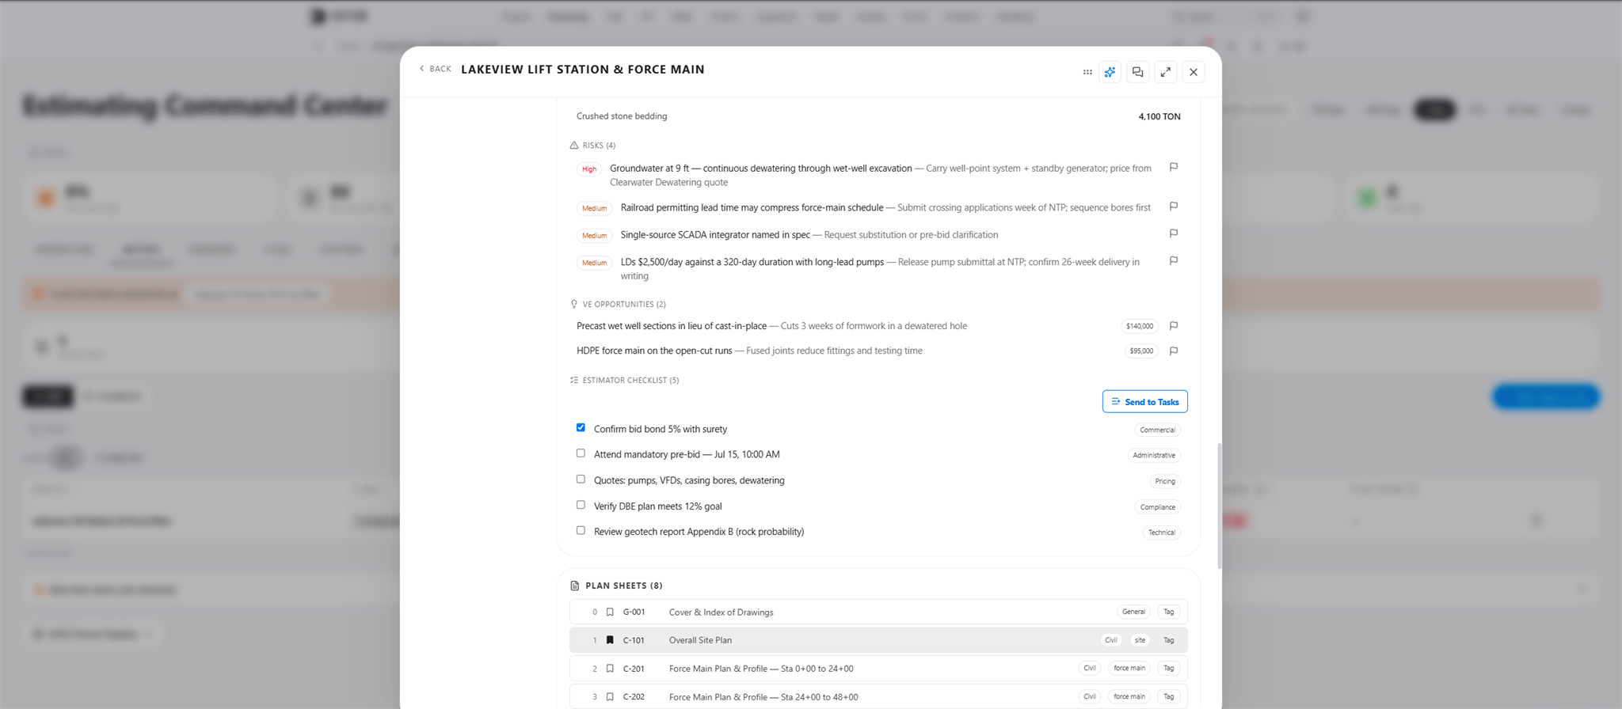Screen dimensions: 1622x709
Task: Click the Pricing category label
Action: (x=1165, y=481)
